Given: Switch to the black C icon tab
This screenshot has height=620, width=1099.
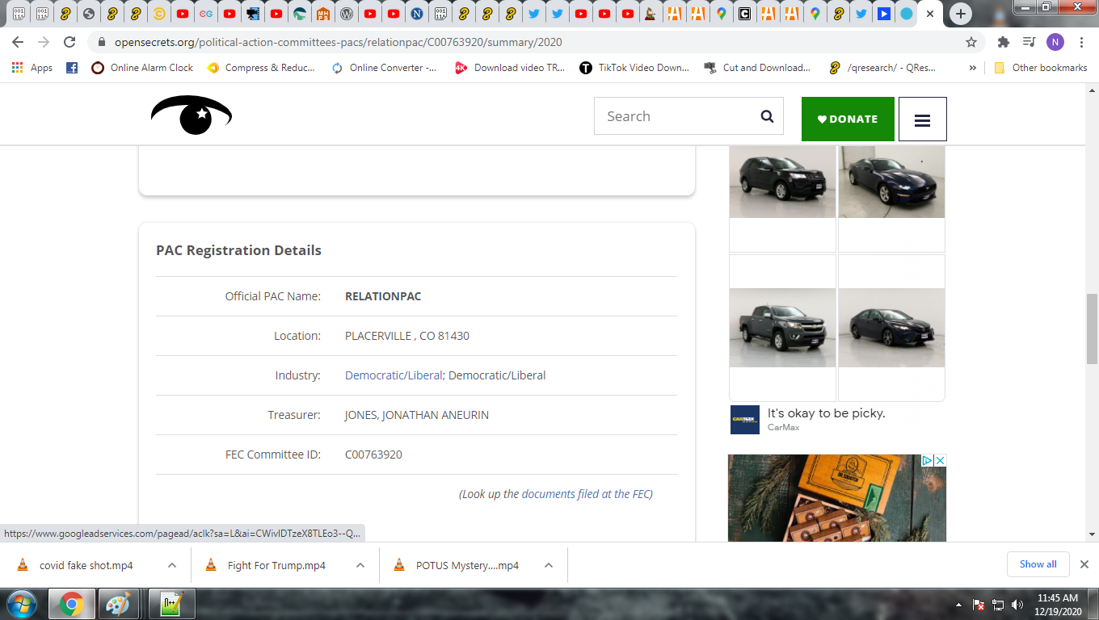Looking at the screenshot, I should 744,14.
